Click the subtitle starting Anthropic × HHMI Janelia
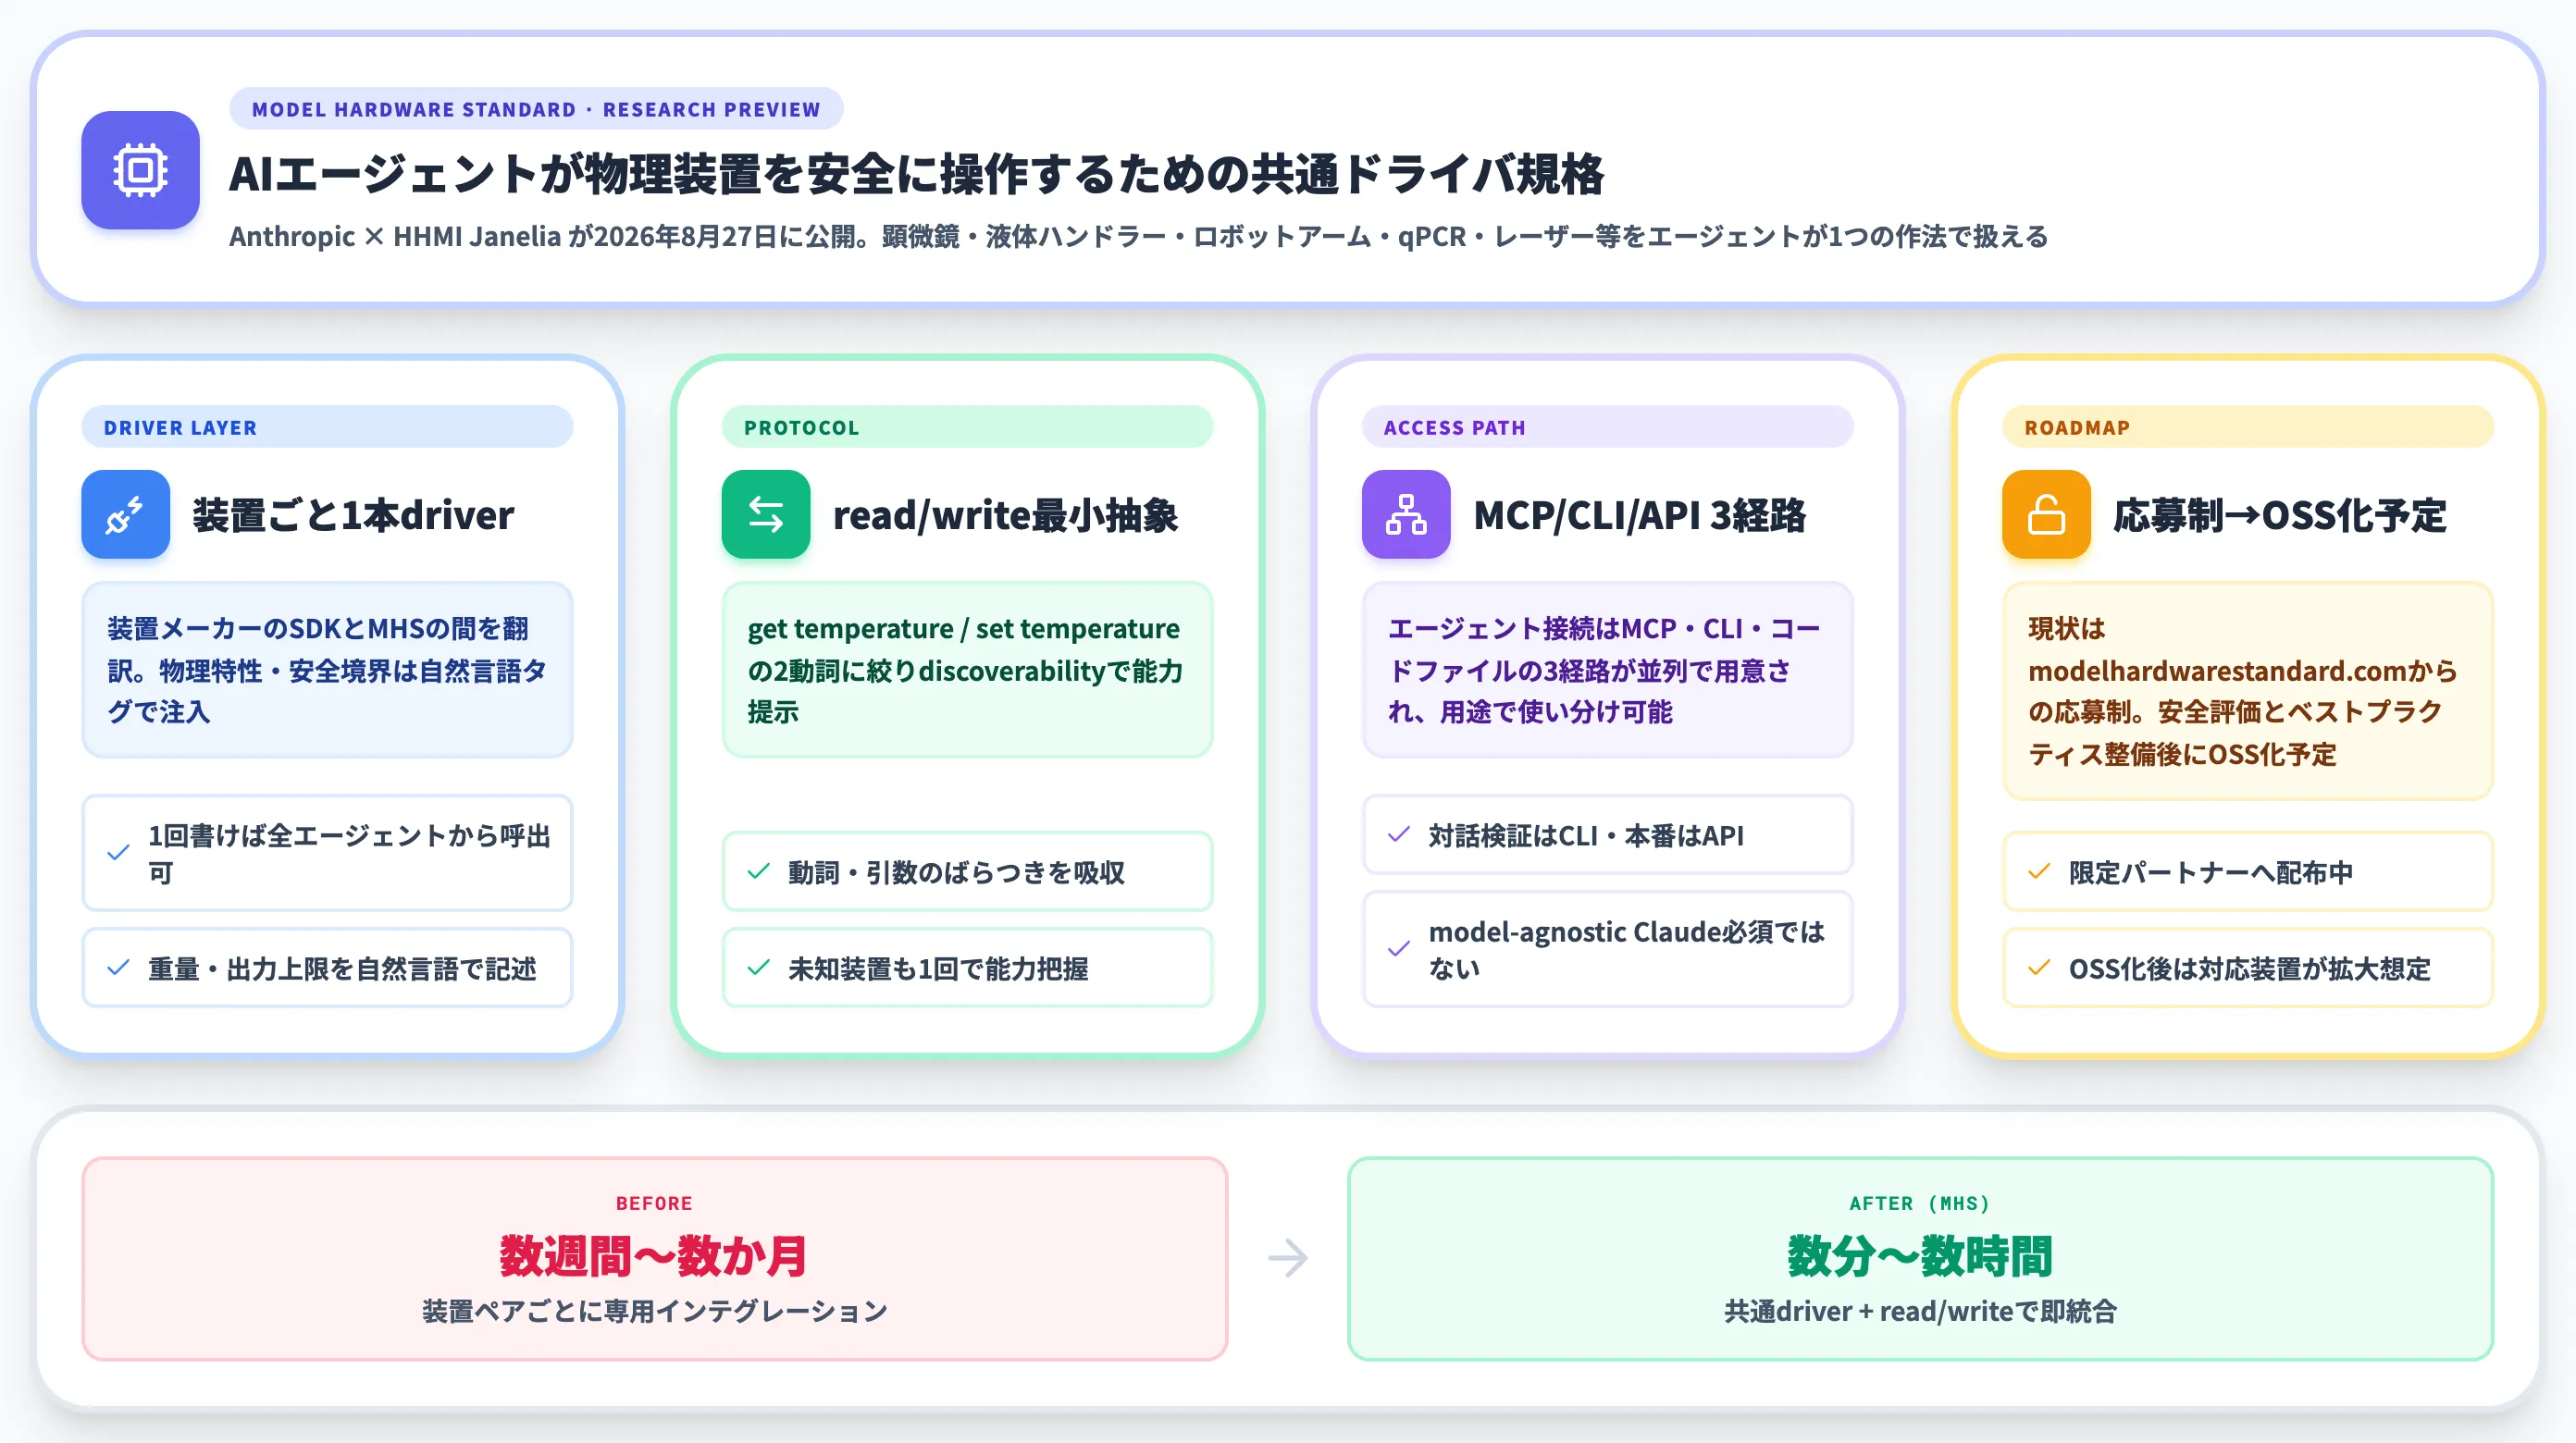This screenshot has height=1443, width=2576. click(x=1138, y=236)
